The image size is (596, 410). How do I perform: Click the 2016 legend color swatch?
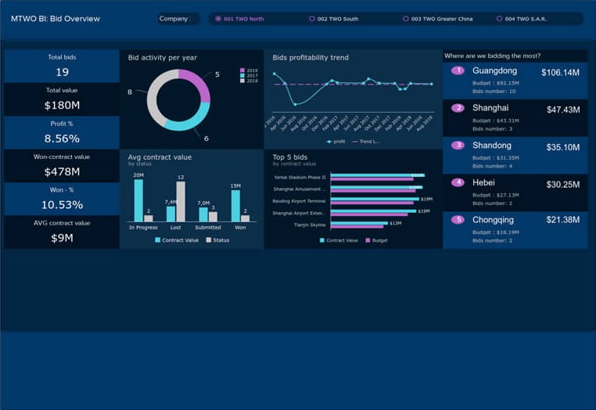242,70
